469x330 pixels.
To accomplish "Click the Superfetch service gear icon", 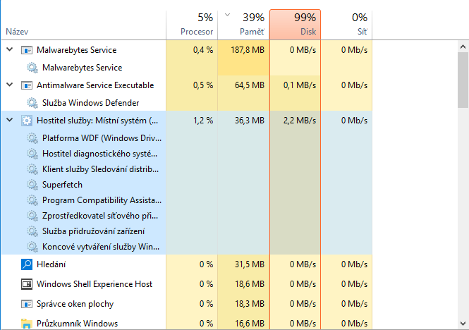I will coord(32,185).
